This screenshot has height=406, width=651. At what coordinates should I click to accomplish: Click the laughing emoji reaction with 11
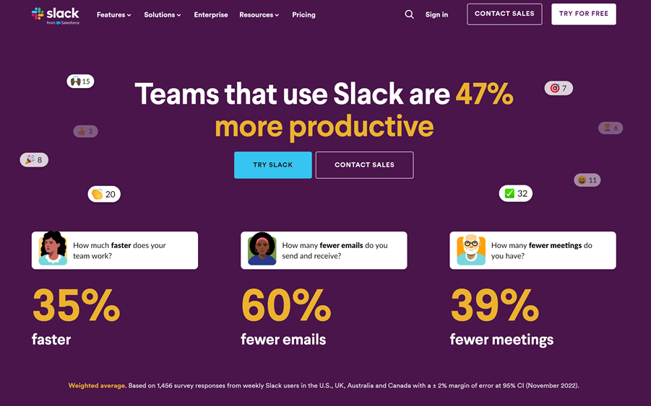pyautogui.click(x=587, y=180)
